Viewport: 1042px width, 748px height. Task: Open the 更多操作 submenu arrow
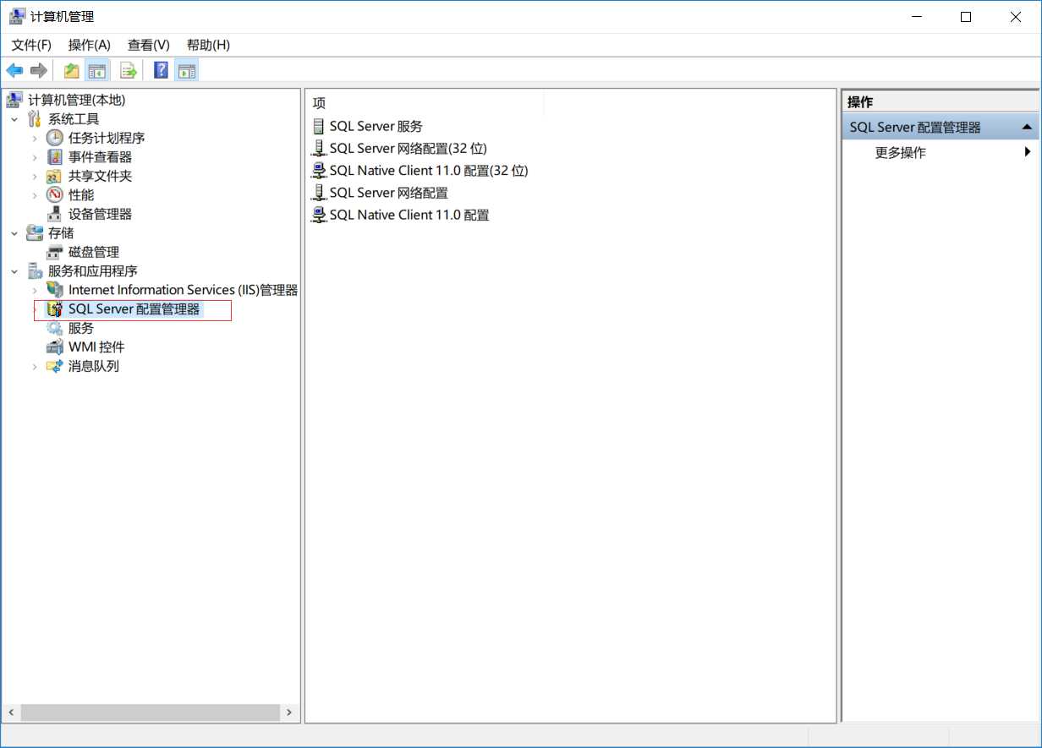click(1028, 152)
